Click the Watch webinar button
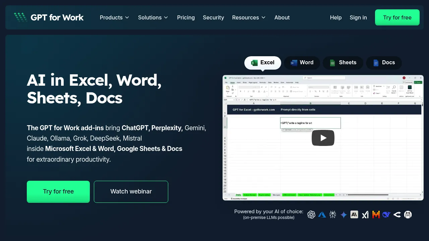Screen dimensions: 429x241 click(x=131, y=191)
